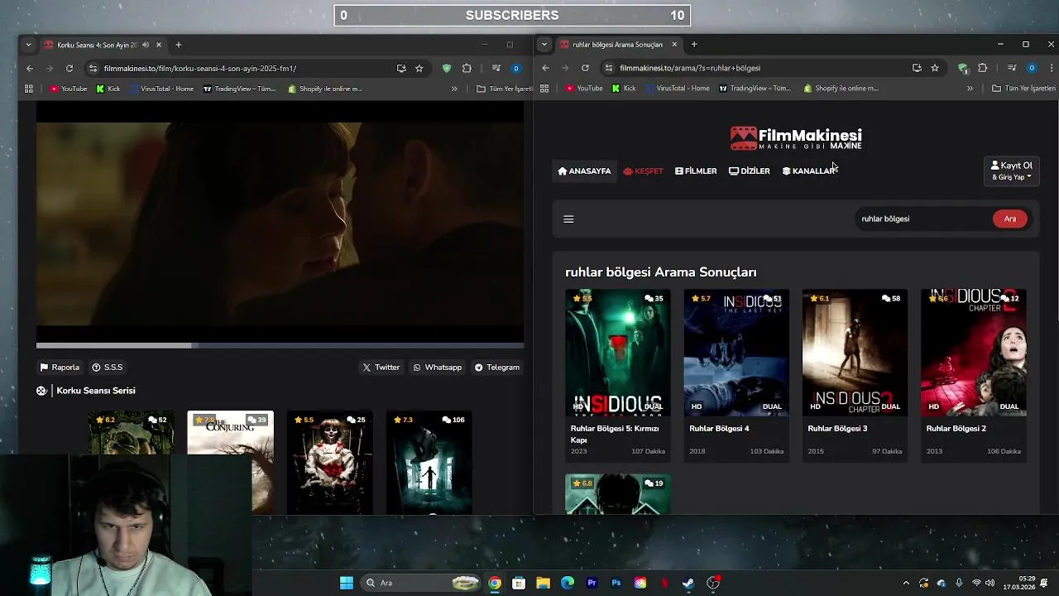This screenshot has height=596, width=1059.
Task: Open Kick bookmark in left window
Action: point(108,89)
